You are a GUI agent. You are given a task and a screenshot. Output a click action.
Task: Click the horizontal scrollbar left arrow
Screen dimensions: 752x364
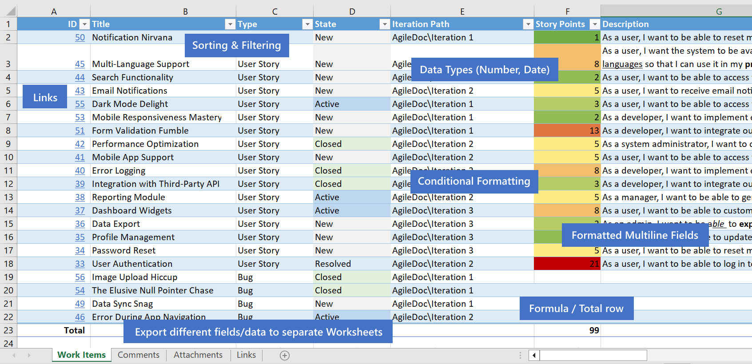pos(534,355)
